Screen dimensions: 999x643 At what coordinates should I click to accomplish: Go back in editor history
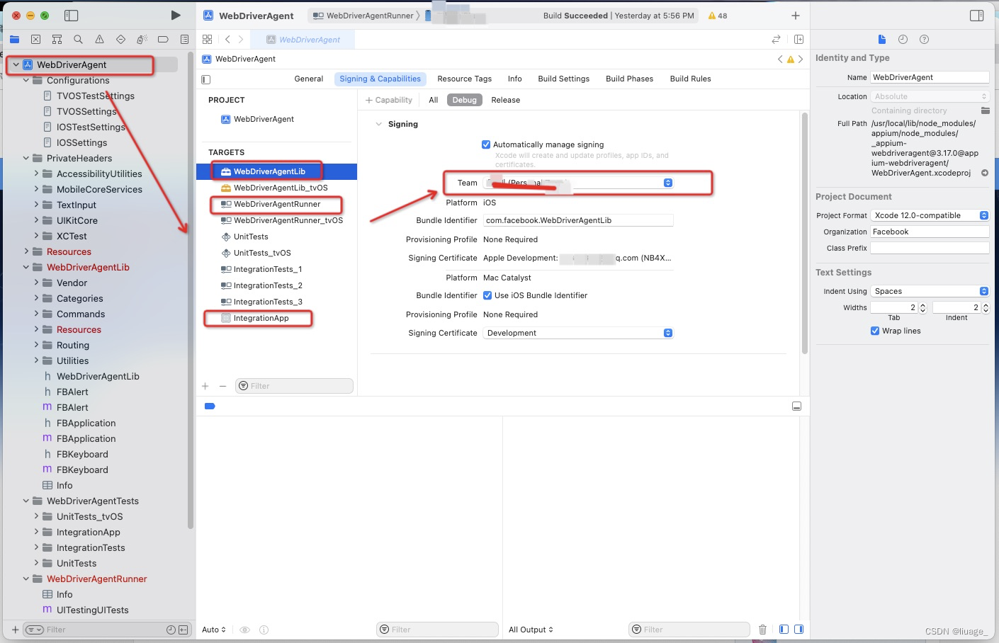[227, 40]
